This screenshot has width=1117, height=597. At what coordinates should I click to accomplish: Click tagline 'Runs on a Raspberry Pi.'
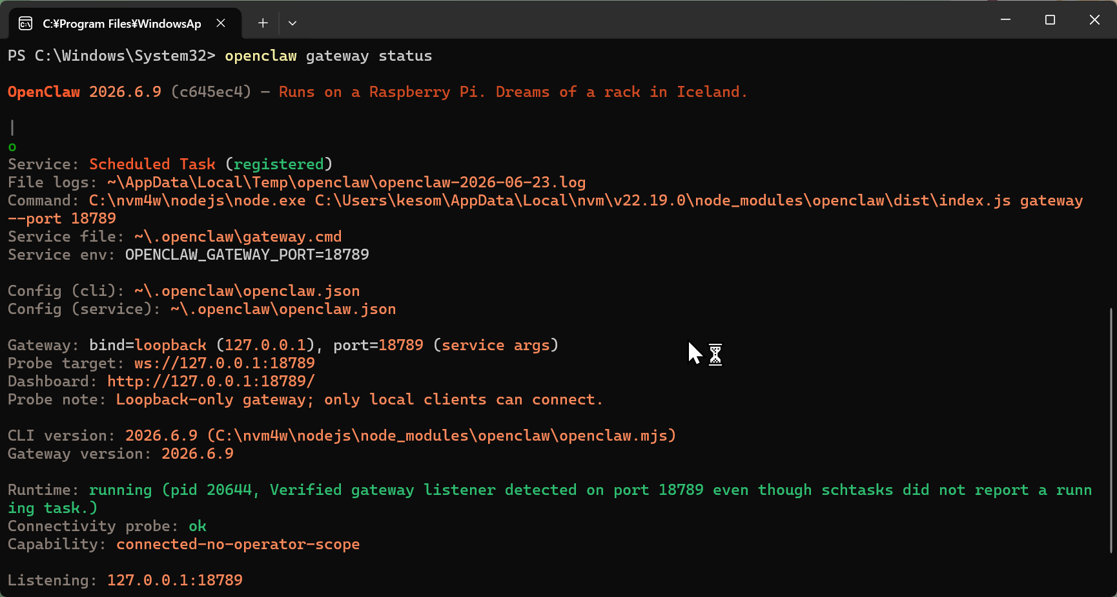(382, 92)
